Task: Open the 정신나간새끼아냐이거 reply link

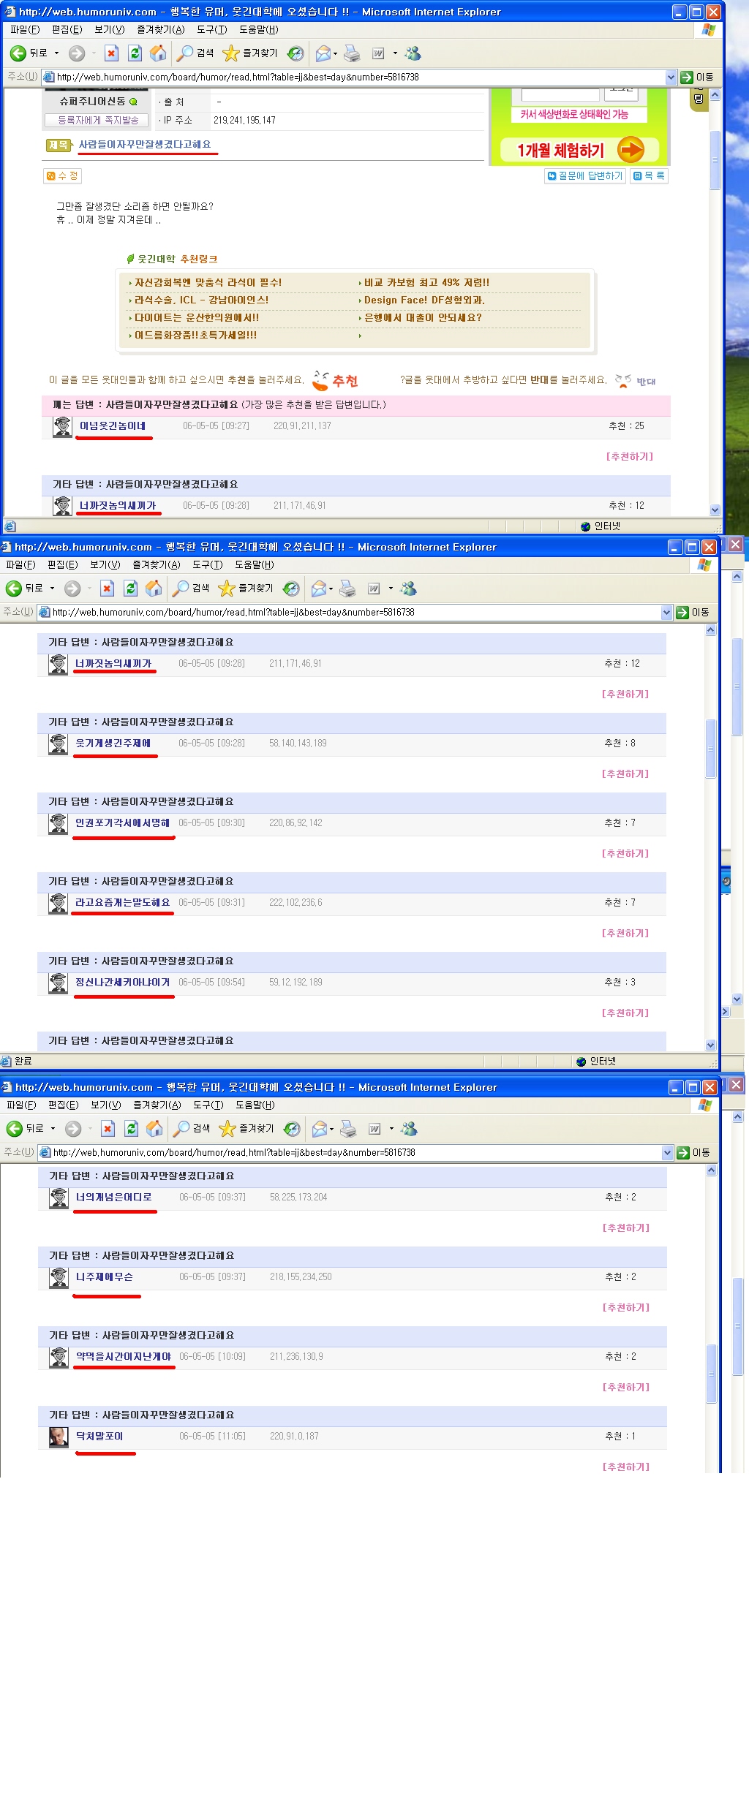Action: coord(122,982)
